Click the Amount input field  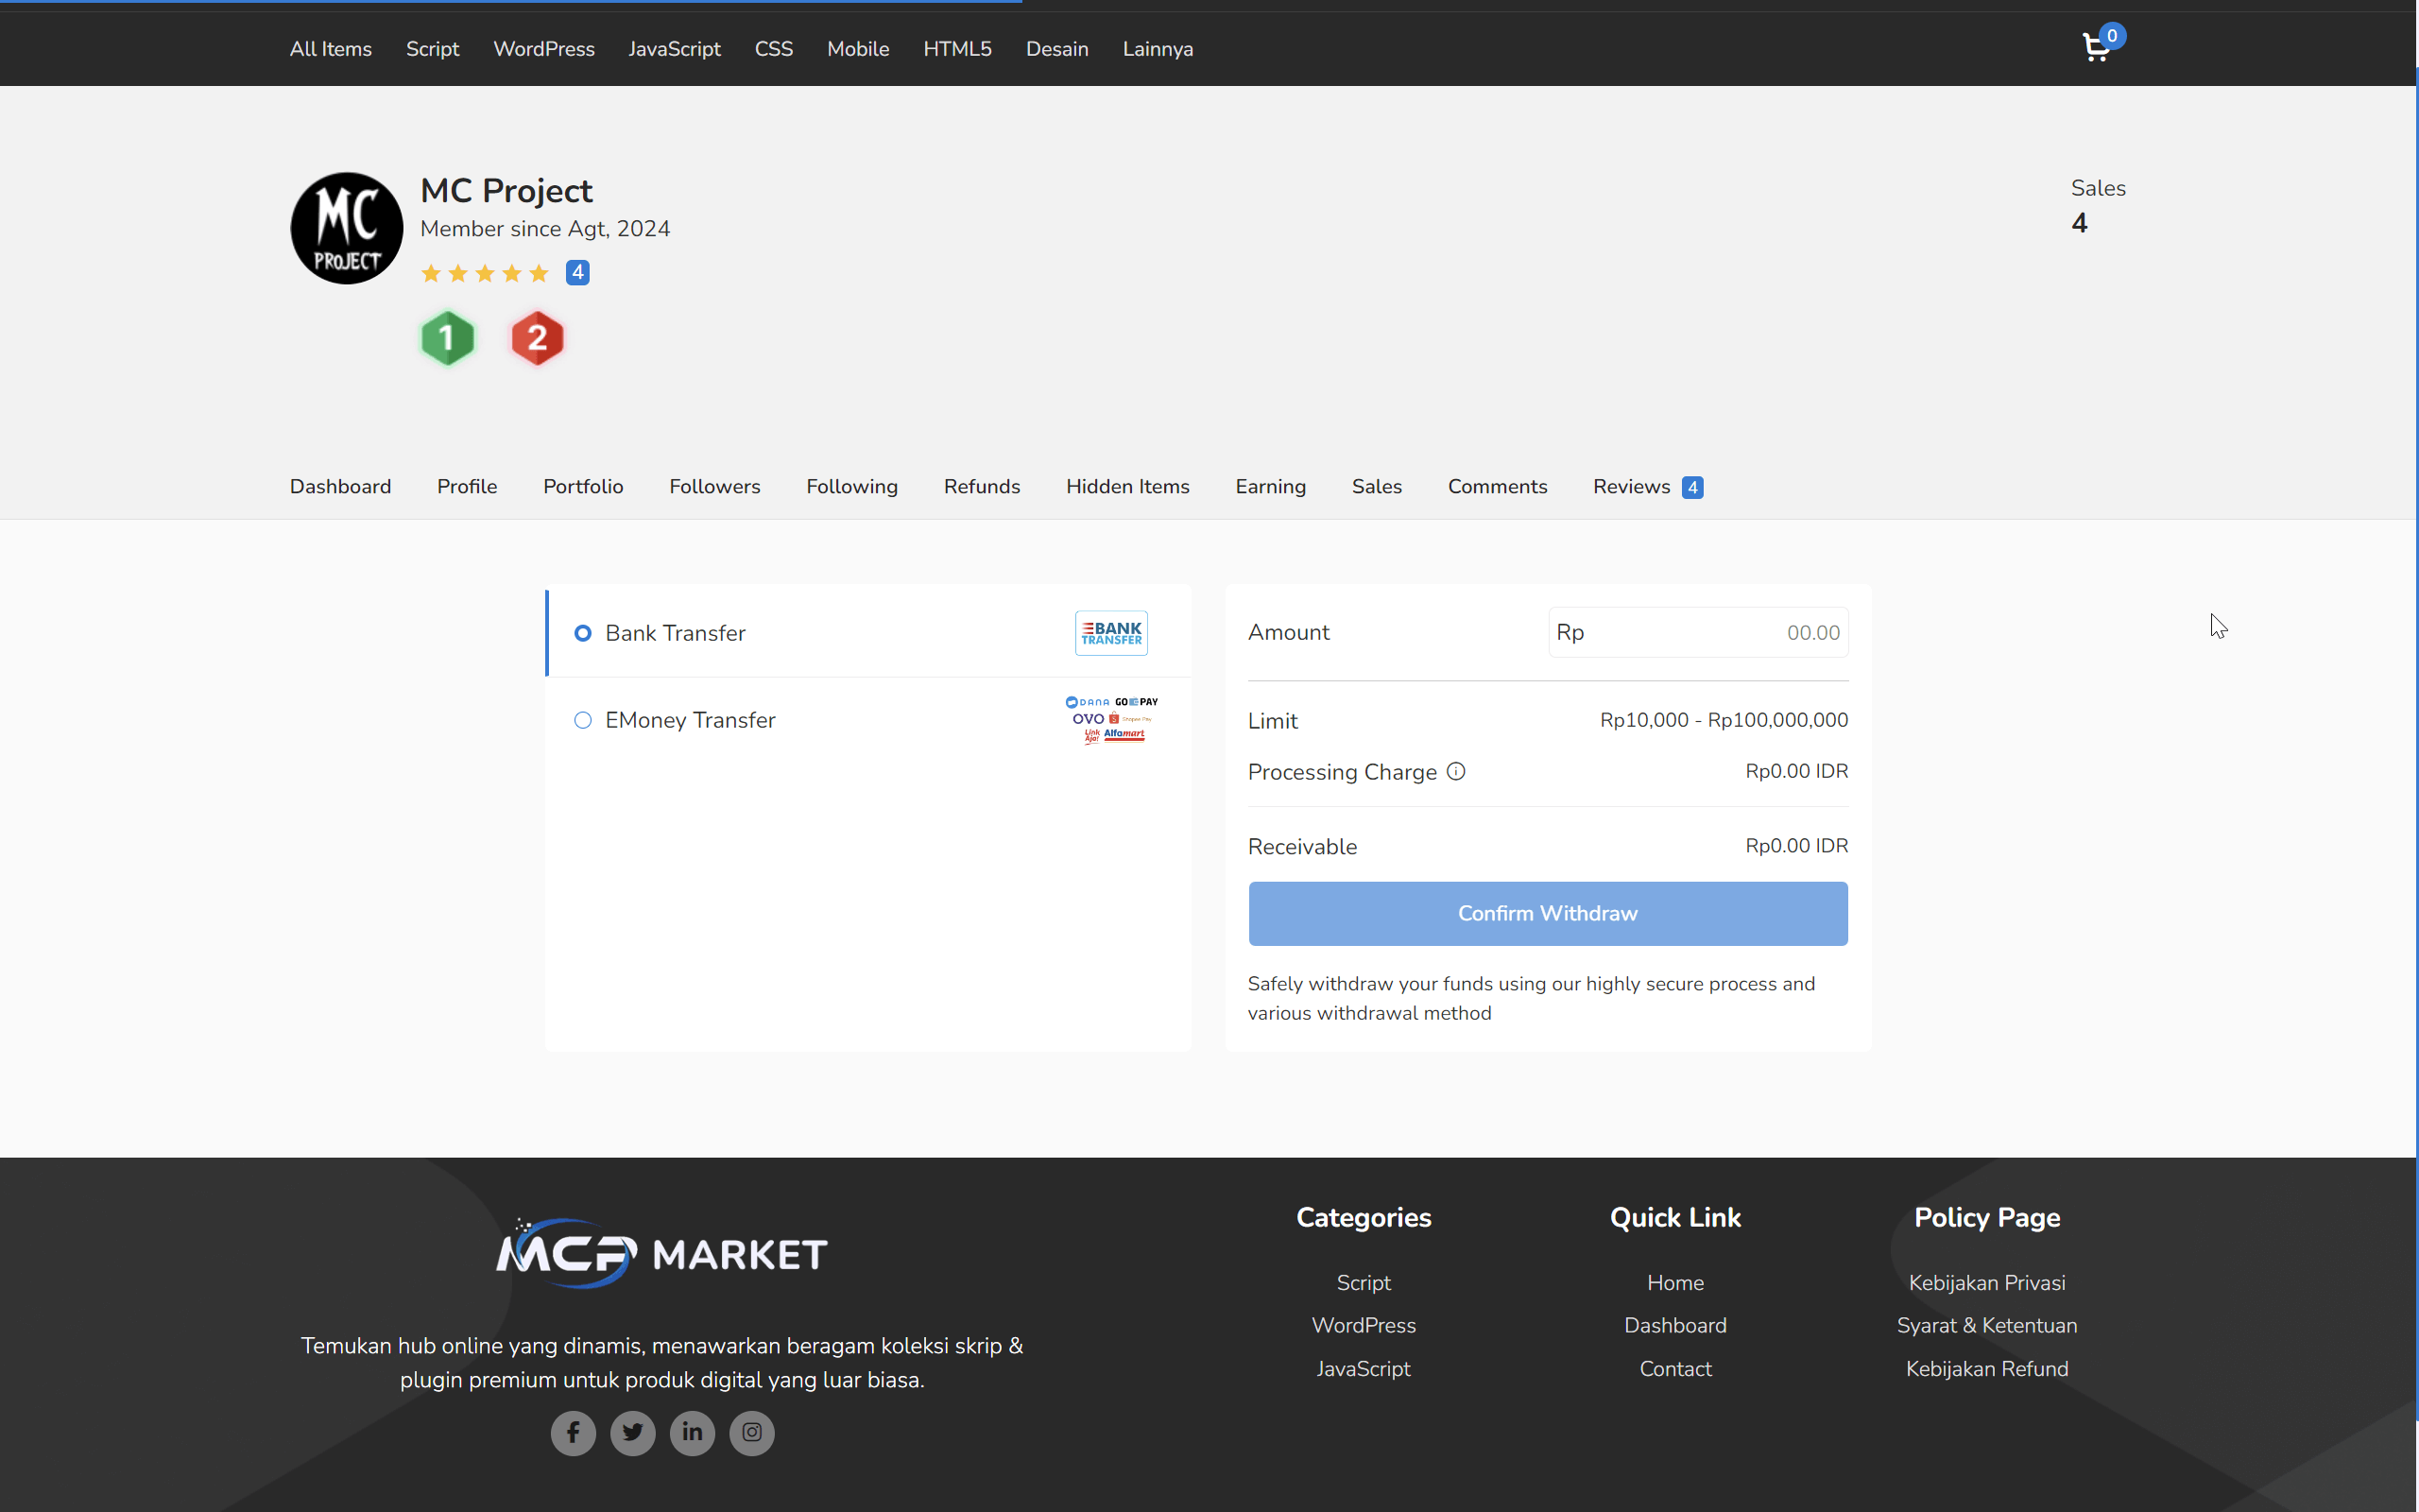(1697, 632)
